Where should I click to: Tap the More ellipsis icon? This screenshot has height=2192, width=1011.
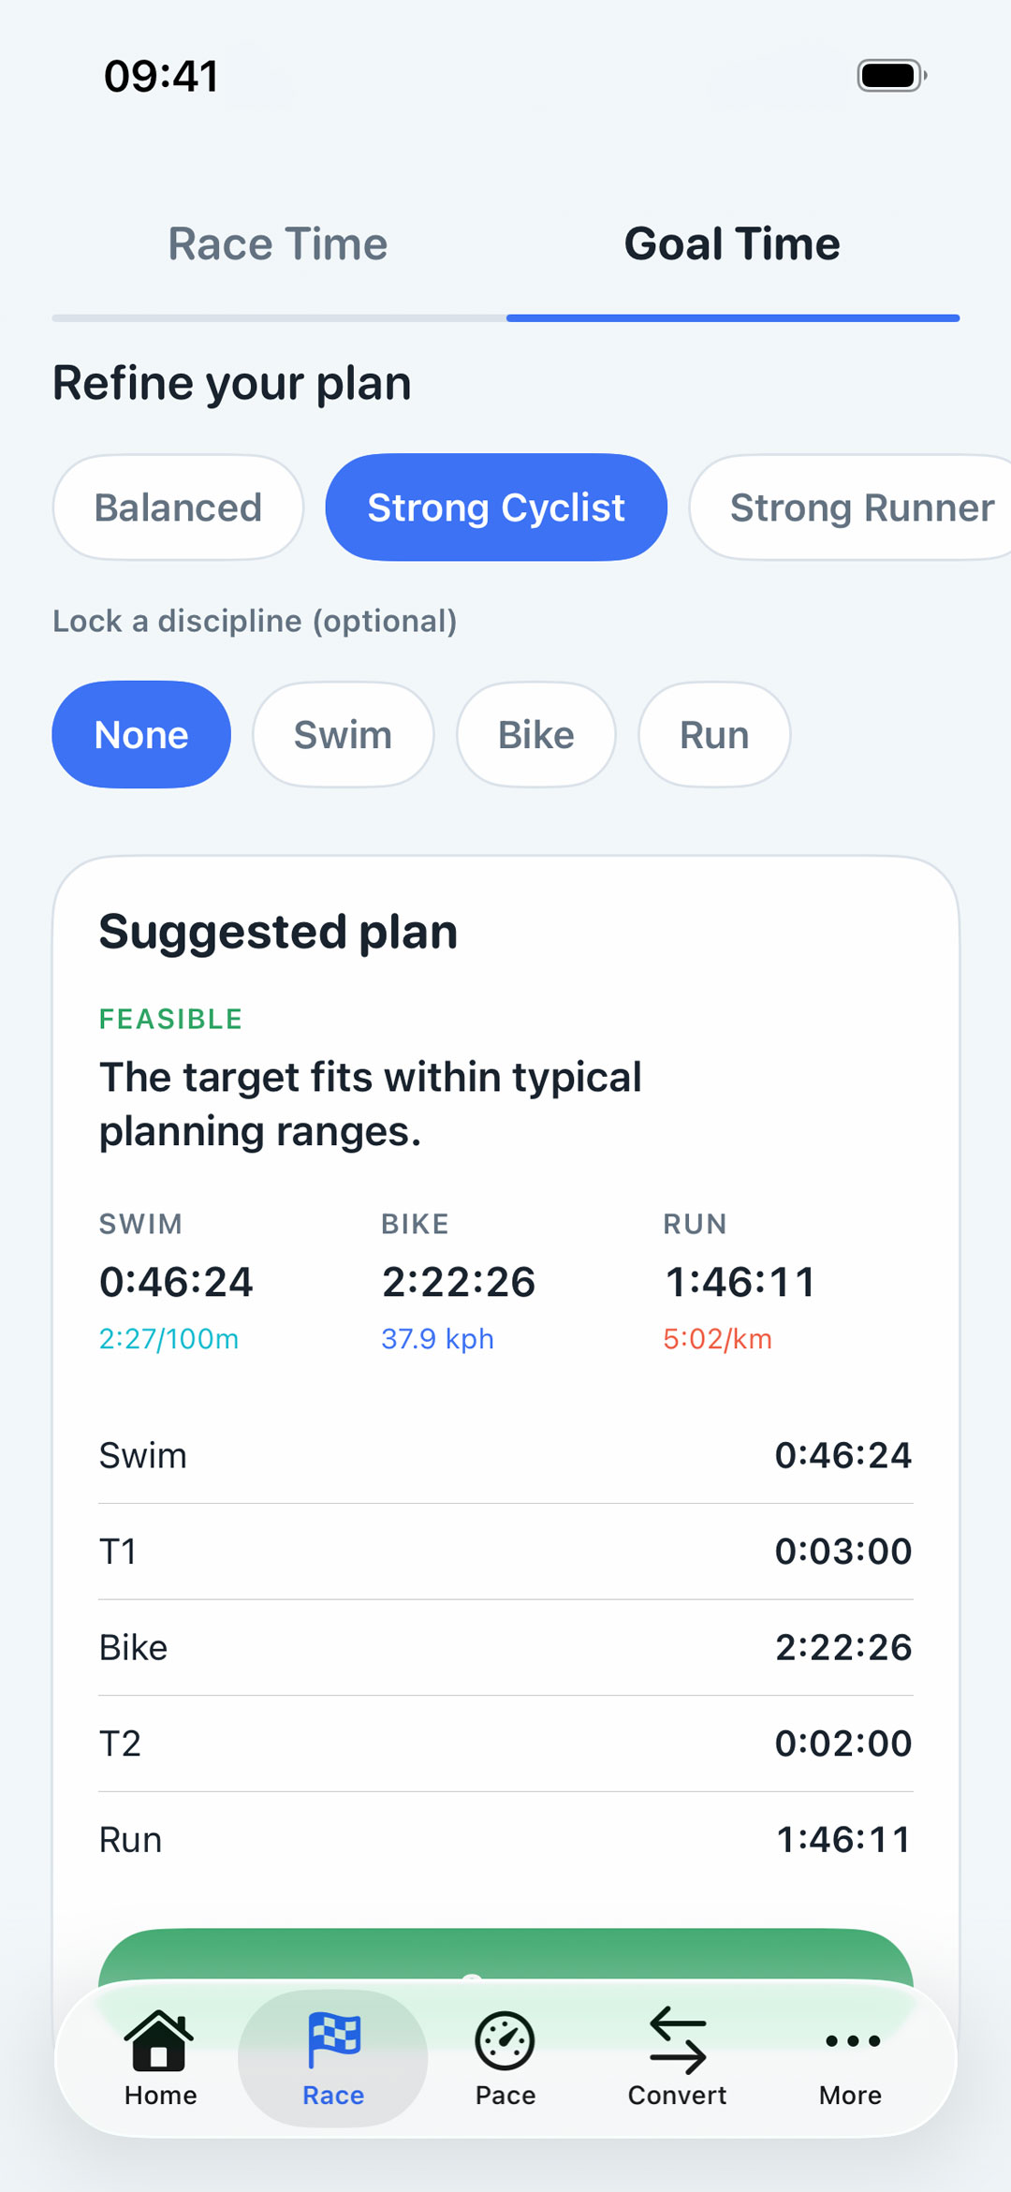click(x=851, y=2041)
